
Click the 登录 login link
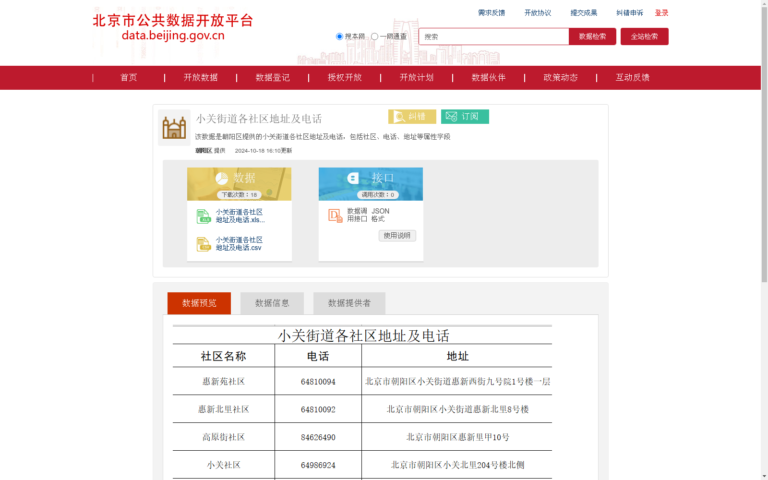(662, 13)
